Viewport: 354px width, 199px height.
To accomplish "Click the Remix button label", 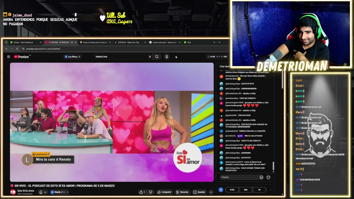I will (58, 192).
